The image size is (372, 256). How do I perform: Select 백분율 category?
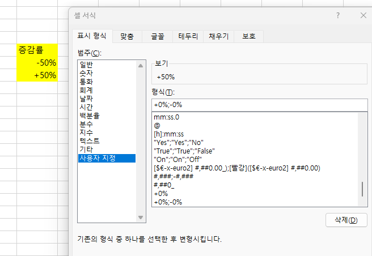point(107,116)
